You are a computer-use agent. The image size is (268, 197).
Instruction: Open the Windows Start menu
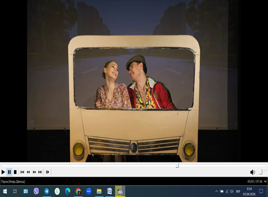[x=5, y=191]
